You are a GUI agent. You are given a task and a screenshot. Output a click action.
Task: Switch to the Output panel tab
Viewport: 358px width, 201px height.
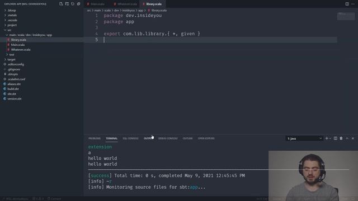tap(148, 138)
